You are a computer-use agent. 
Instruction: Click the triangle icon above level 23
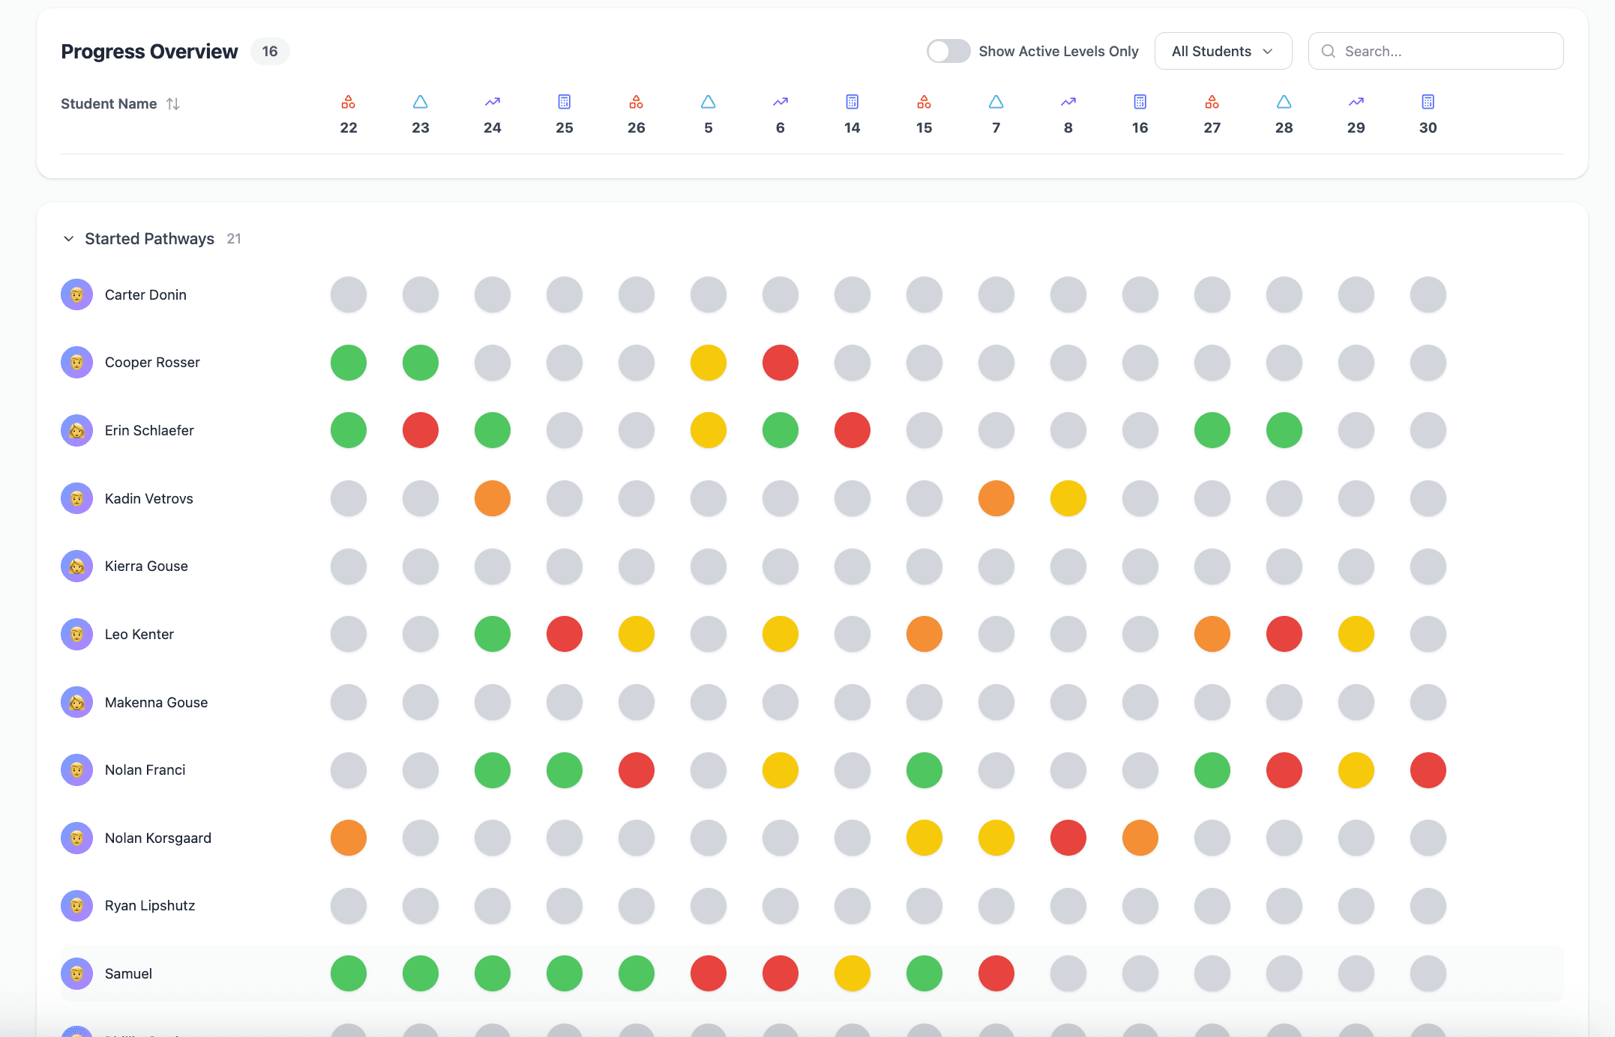(421, 102)
